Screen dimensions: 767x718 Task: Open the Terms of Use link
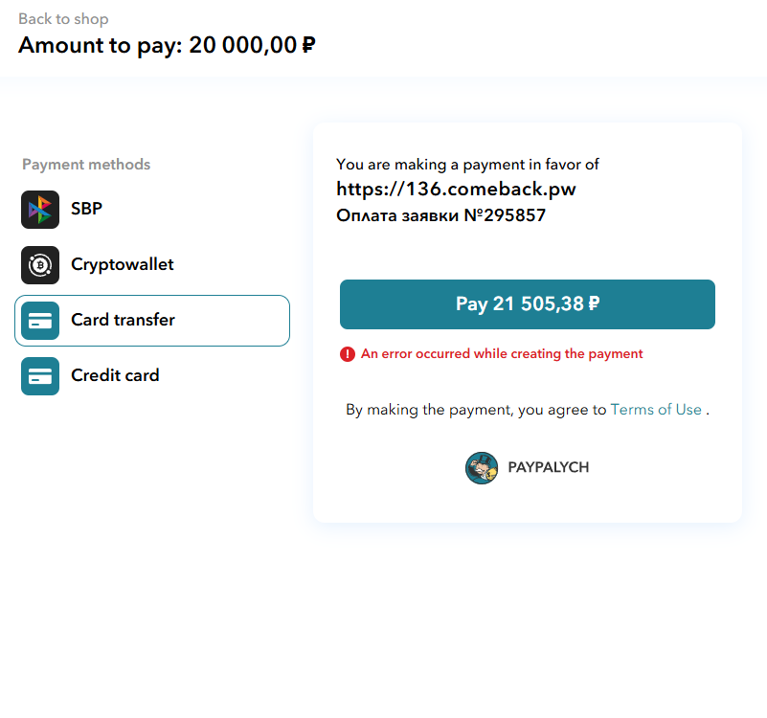coord(656,410)
